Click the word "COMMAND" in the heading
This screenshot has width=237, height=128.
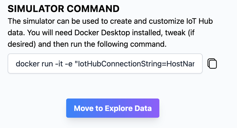93,9
